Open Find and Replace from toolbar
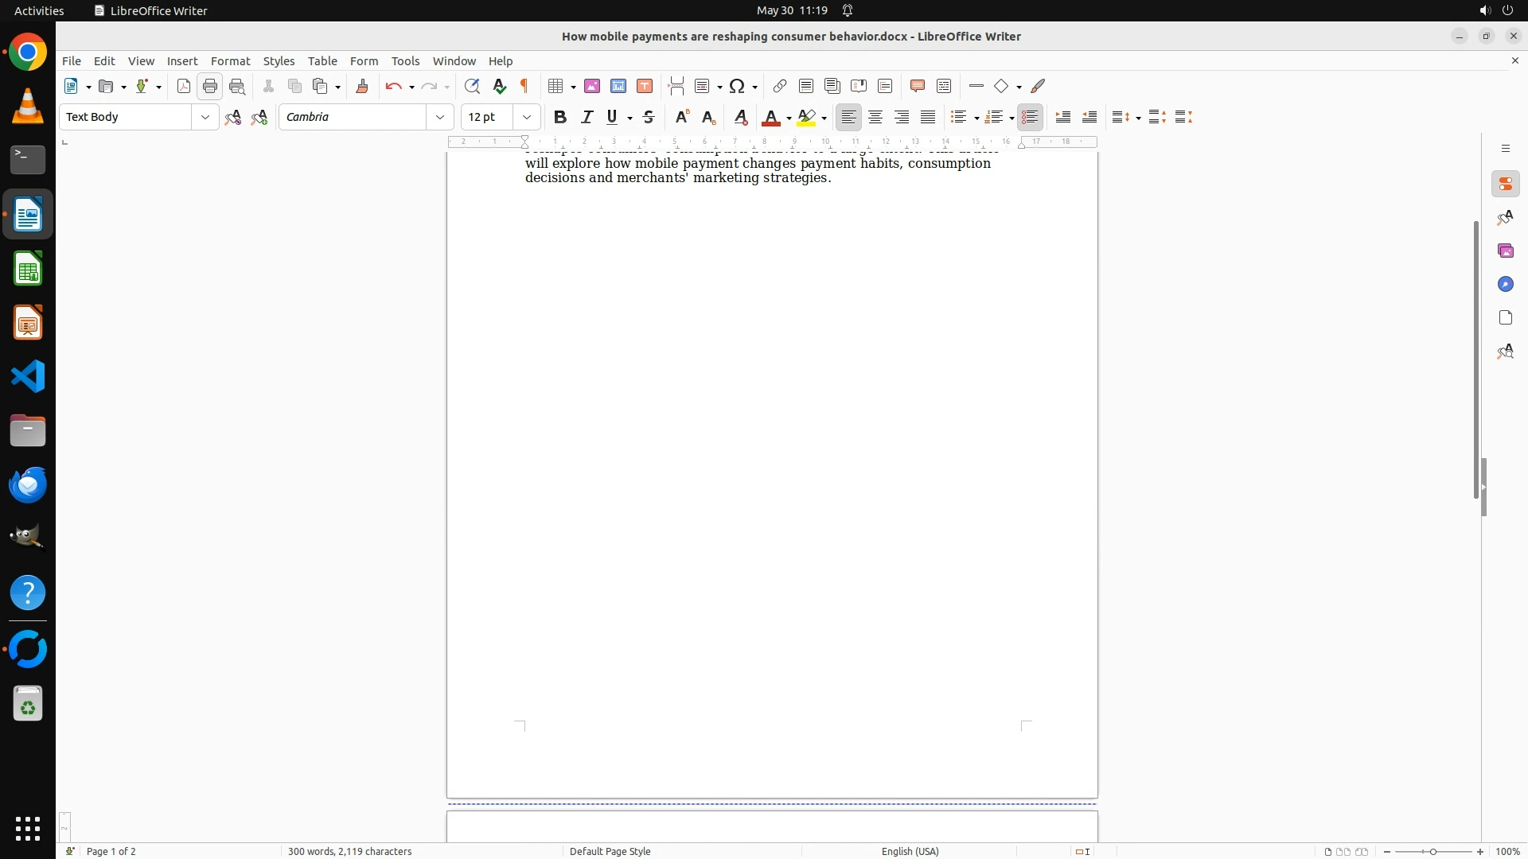 click(x=472, y=87)
